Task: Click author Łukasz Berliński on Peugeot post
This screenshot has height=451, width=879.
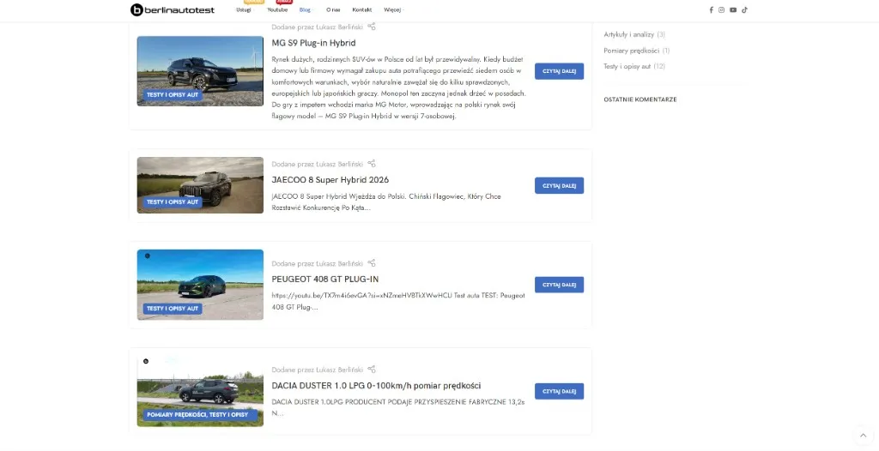Action: tap(339, 263)
